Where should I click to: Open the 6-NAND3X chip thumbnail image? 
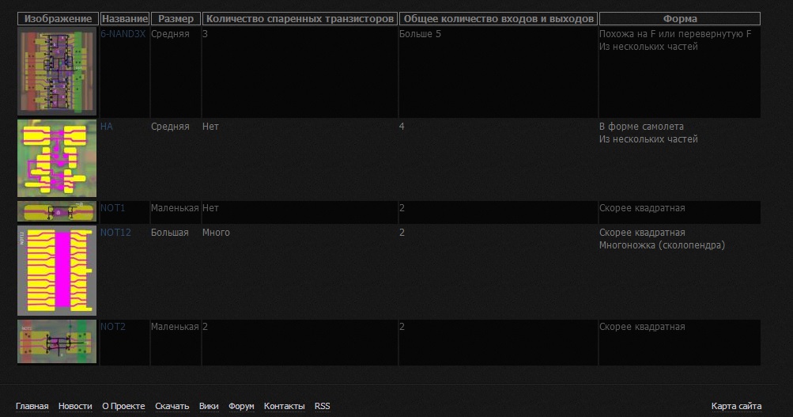57,72
